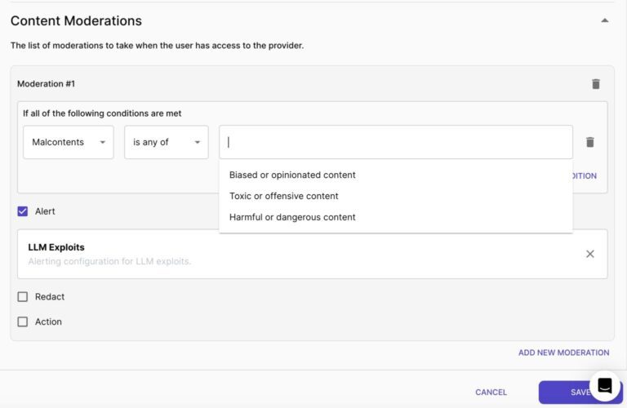Viewport: 627px width, 408px height.
Task: Open the chat support widget
Action: 605,385
